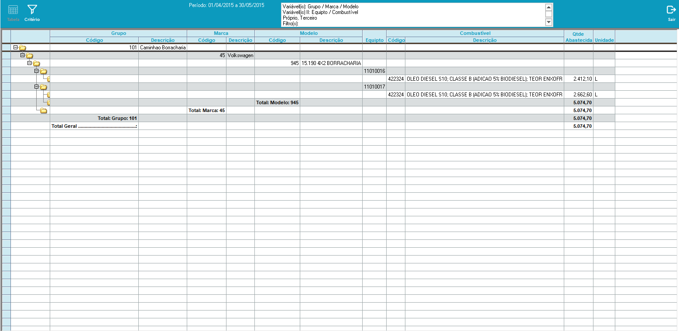Select the folder icon in the 11010016 row
Screen dimensions: 679x331
[44, 72]
